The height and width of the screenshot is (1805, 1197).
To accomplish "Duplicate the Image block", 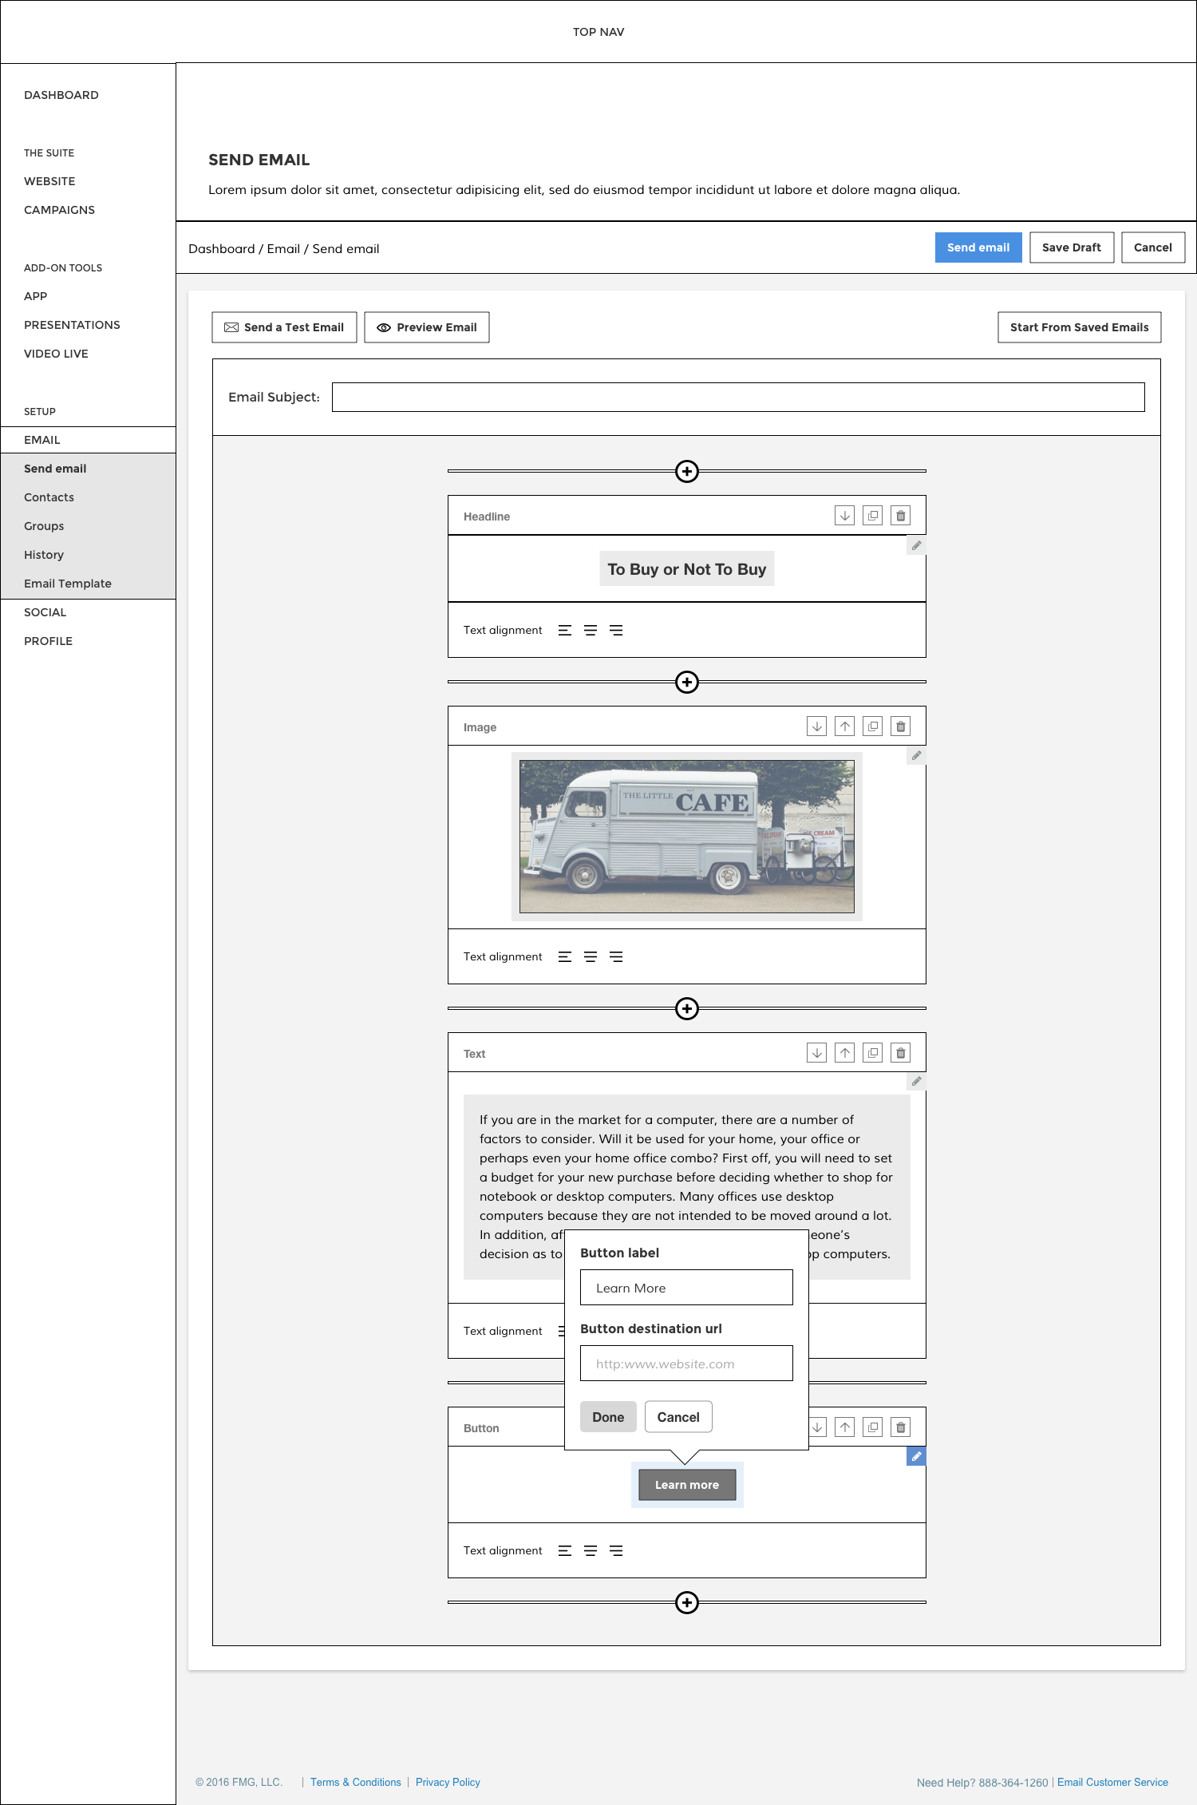I will pyautogui.click(x=872, y=726).
